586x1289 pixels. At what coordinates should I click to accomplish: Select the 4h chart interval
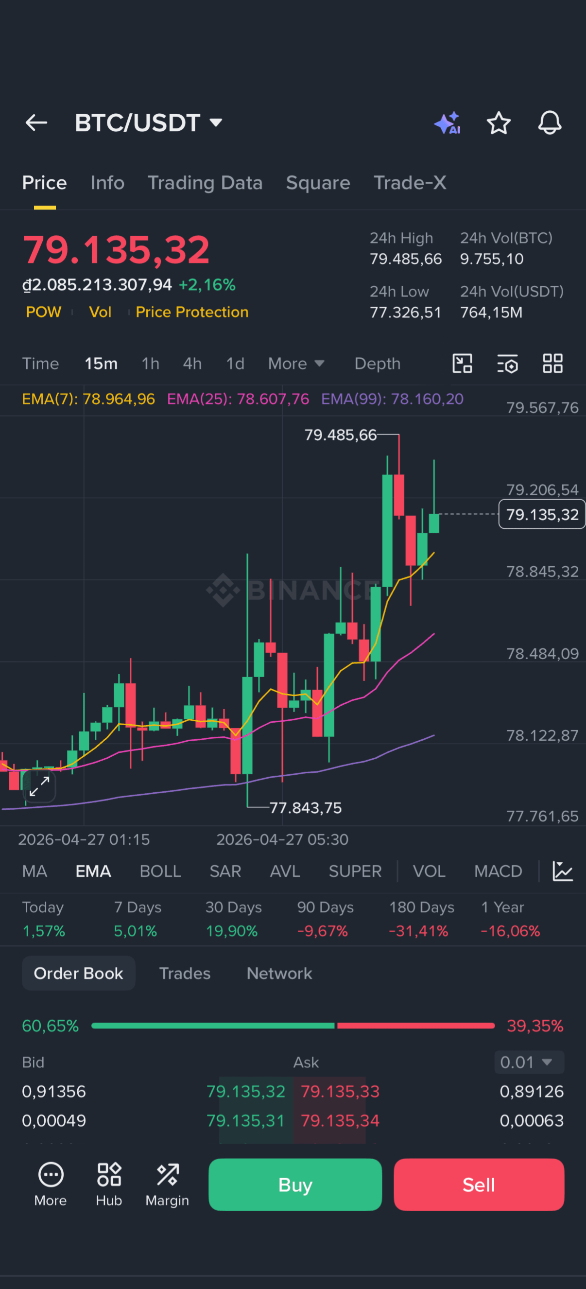click(192, 364)
